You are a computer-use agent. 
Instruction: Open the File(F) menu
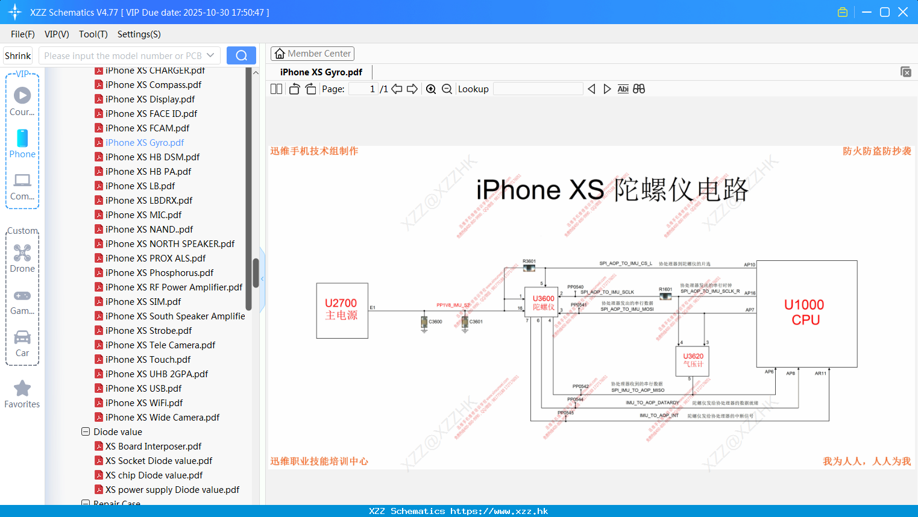pos(23,34)
